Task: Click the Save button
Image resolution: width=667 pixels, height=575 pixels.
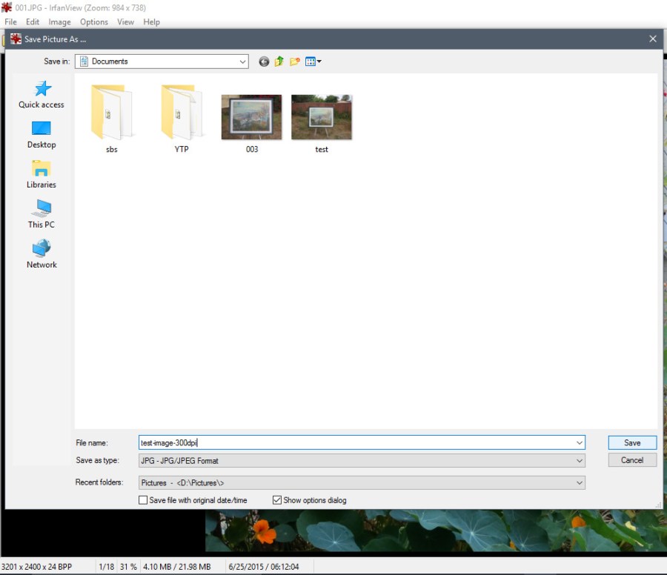Action: click(632, 442)
